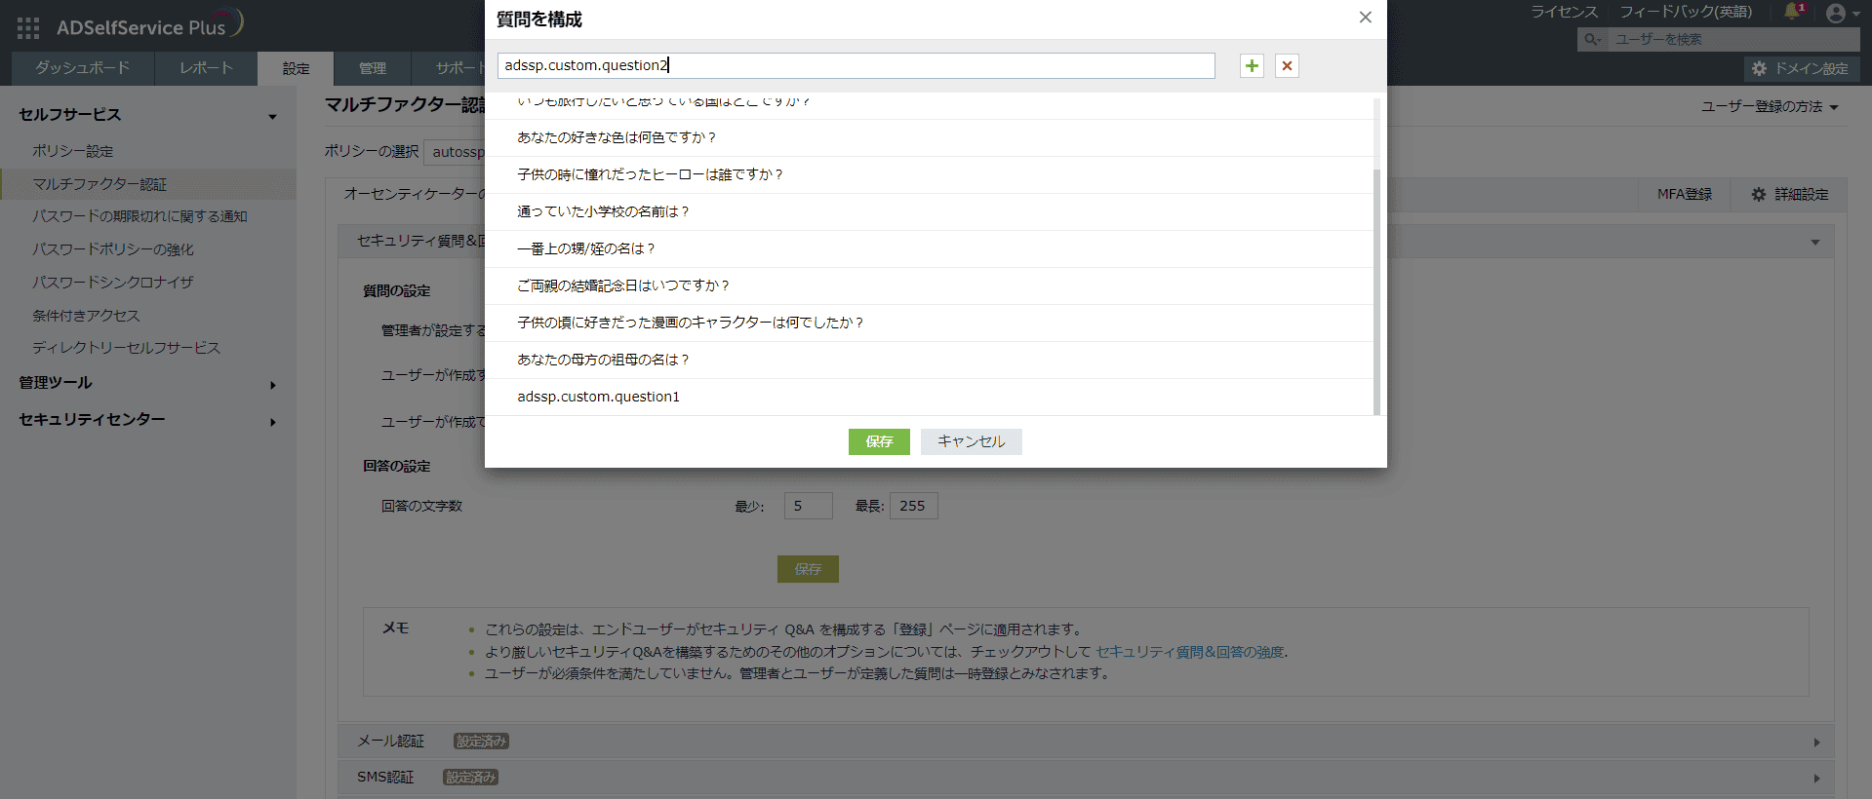
Task: Select question あなたの好きな色は何色ですか？
Action: click(x=929, y=137)
